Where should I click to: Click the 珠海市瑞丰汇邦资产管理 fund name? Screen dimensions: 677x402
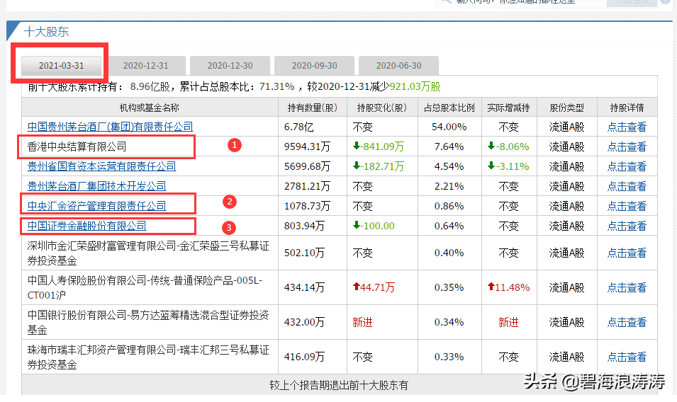coord(148,357)
